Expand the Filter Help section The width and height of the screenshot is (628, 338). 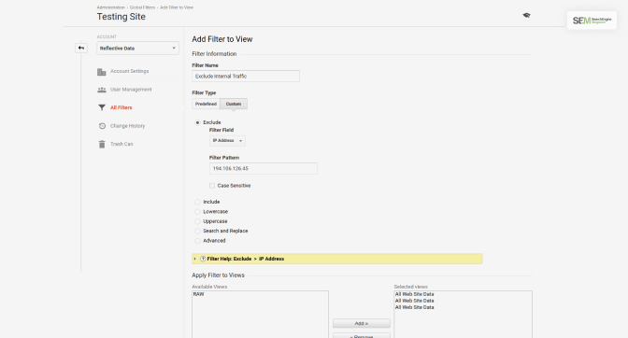click(x=195, y=259)
